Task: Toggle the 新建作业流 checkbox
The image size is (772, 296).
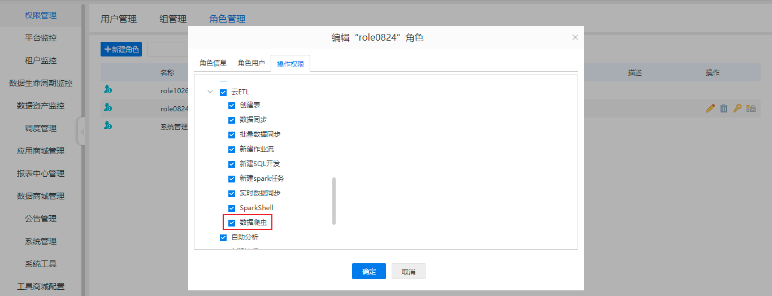Action: (x=232, y=149)
